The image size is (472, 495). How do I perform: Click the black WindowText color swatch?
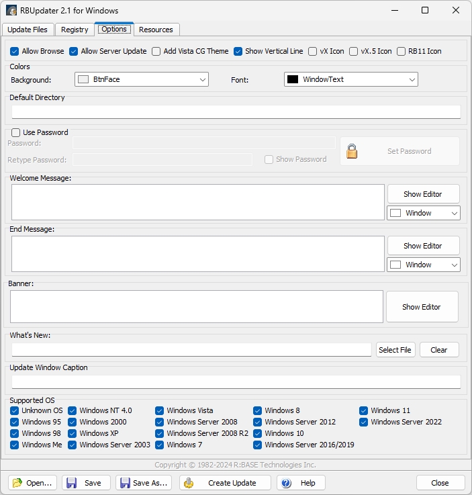pos(293,79)
